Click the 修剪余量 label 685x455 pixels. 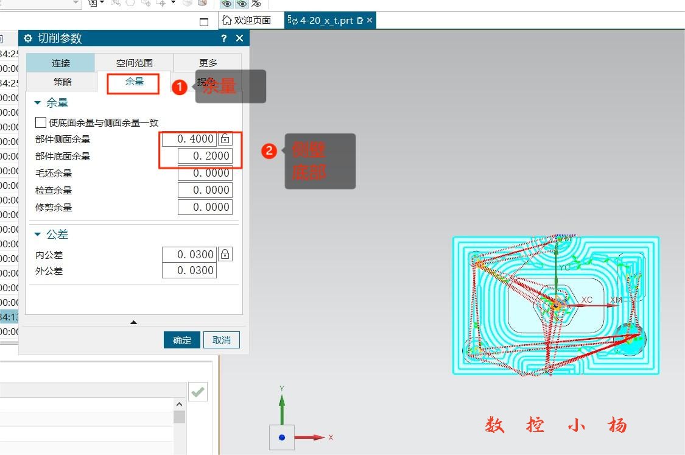click(x=54, y=208)
